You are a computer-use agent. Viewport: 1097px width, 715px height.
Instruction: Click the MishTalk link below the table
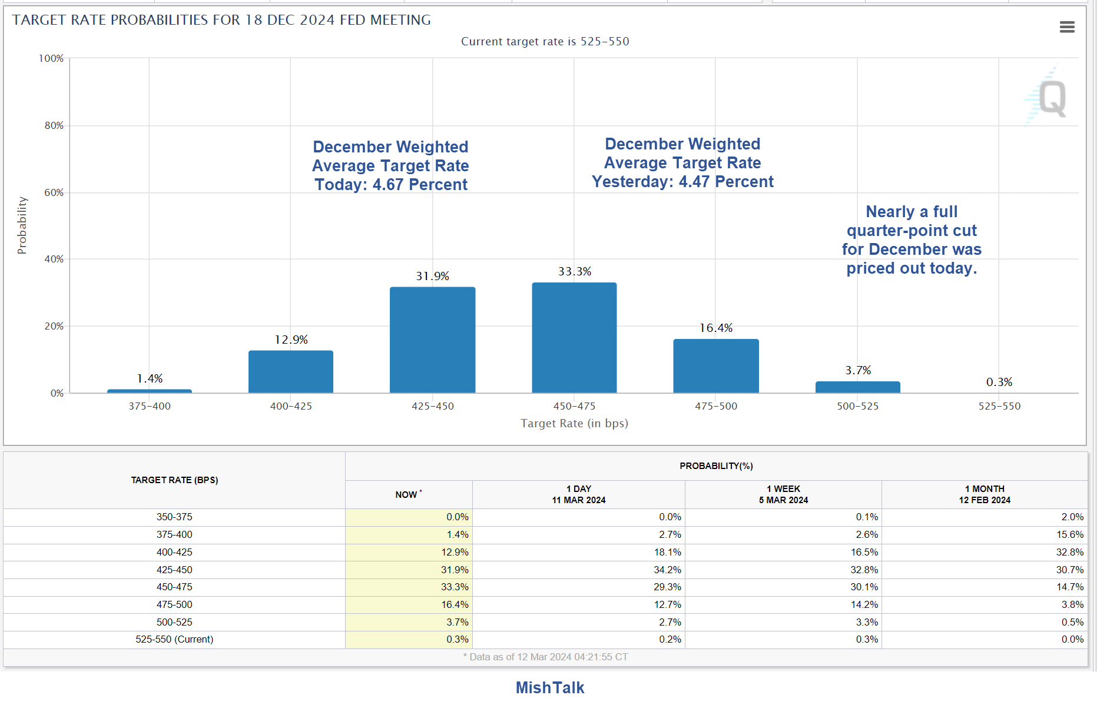tap(549, 688)
